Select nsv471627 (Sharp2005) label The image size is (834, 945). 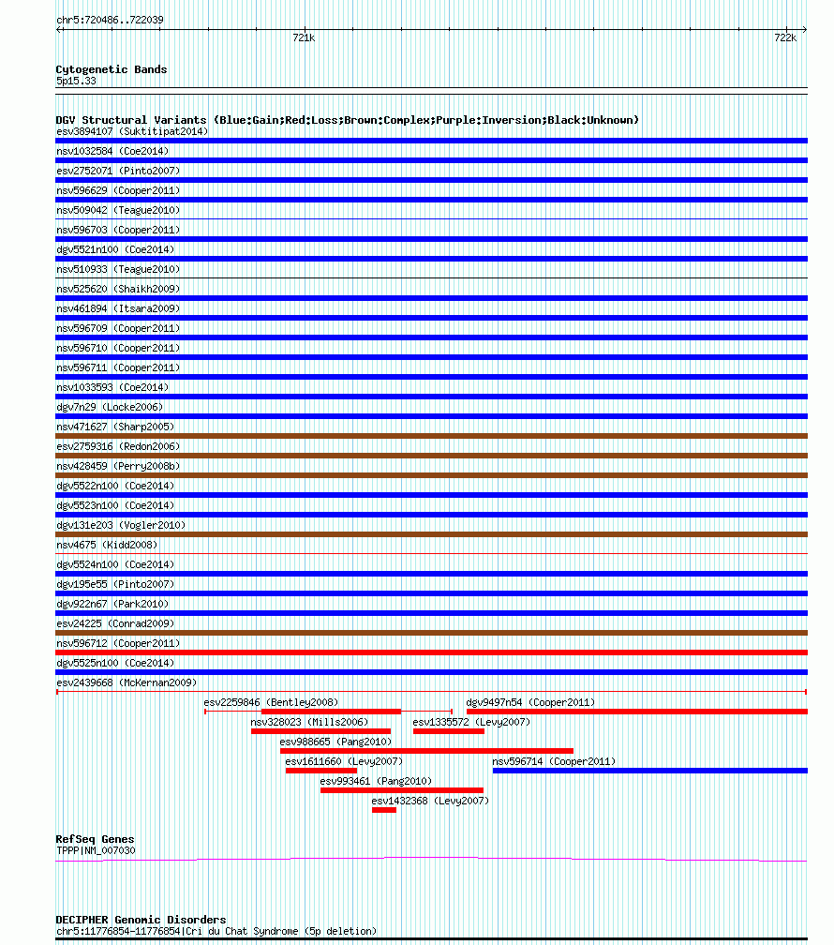[115, 427]
